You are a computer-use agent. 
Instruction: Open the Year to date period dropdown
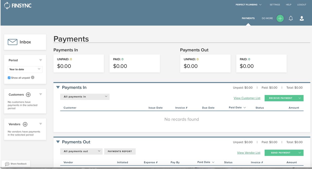tap(25, 69)
